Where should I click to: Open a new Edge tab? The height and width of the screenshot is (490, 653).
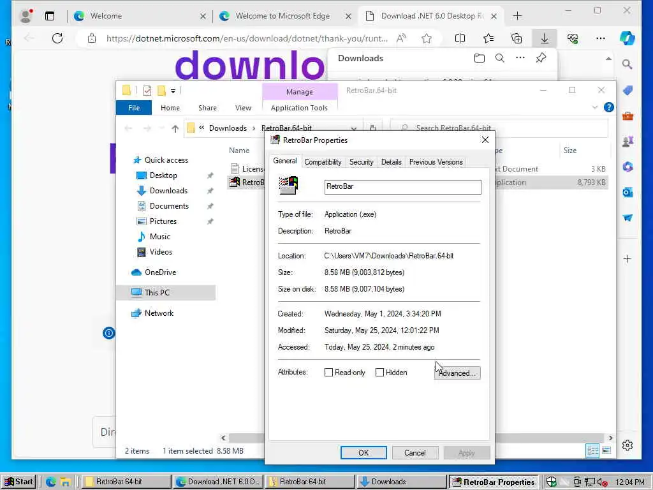(x=517, y=16)
